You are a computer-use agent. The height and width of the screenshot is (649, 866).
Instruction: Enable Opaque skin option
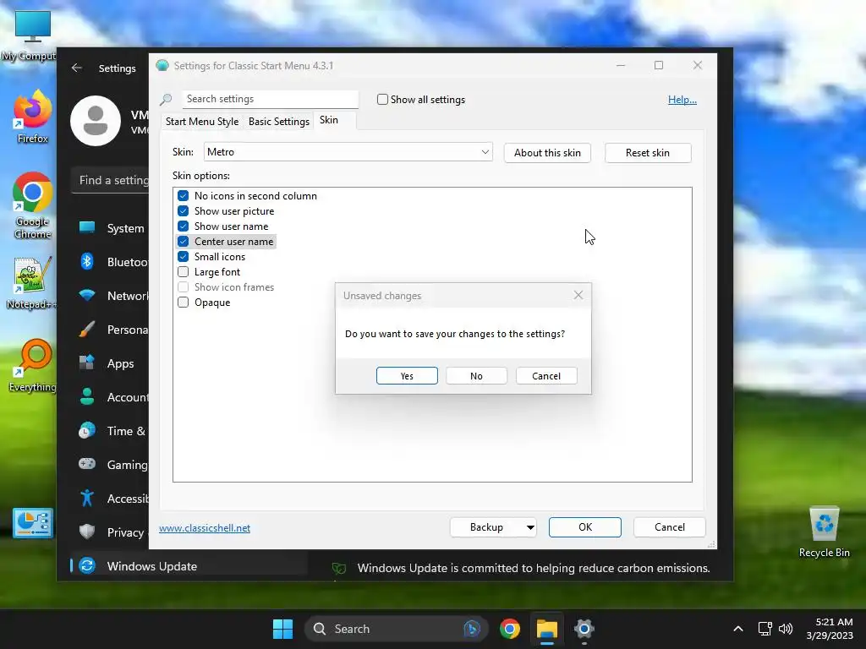[x=183, y=302]
